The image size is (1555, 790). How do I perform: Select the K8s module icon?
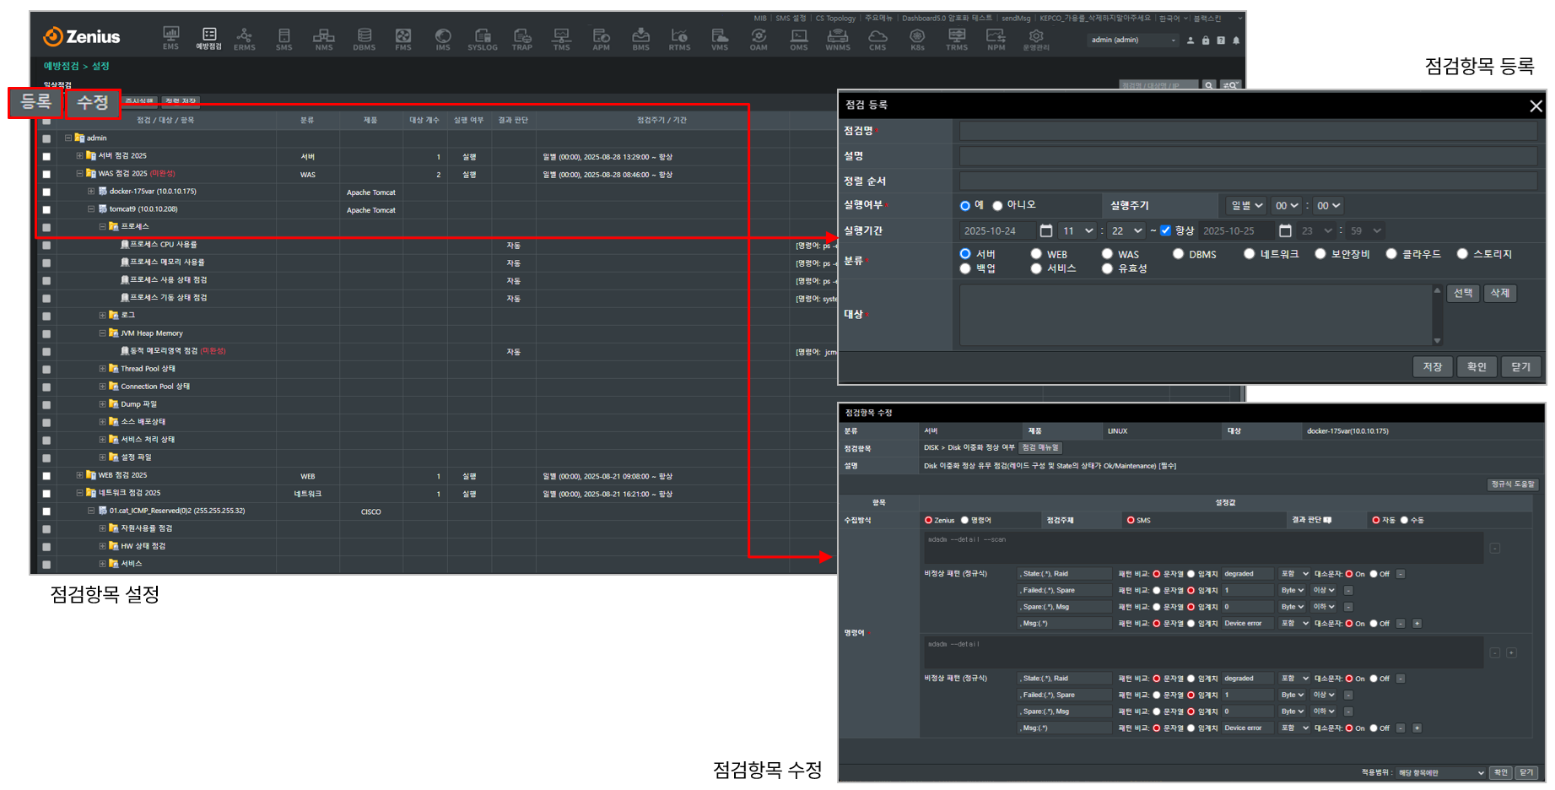point(917,37)
